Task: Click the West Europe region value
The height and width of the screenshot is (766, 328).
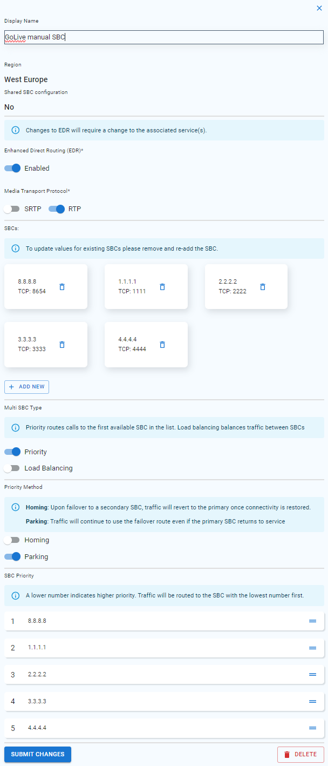Action: [x=26, y=79]
